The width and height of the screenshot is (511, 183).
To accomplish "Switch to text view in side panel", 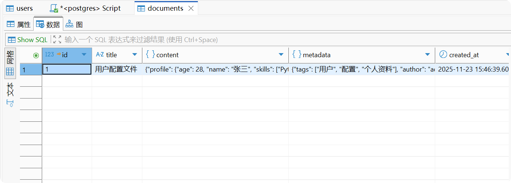I will pos(10,94).
